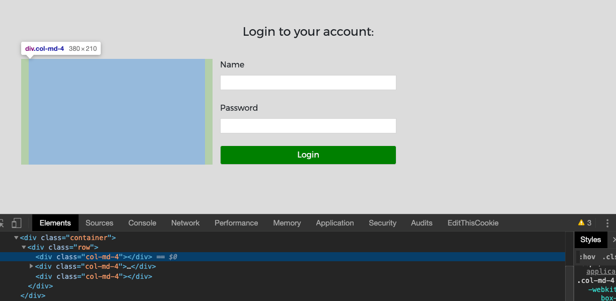Open the Security tab
This screenshot has height=301, width=616.
382,223
